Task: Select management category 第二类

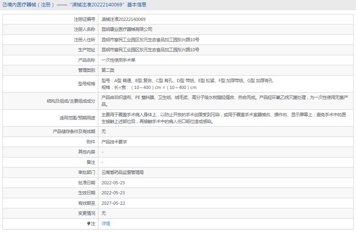Action: [x=108, y=70]
